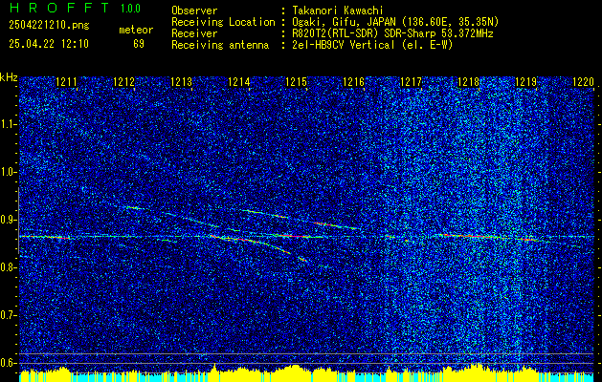Viewport: 602px width, 382px height.
Task: Click the 1219 time marker
Action: coord(525,81)
